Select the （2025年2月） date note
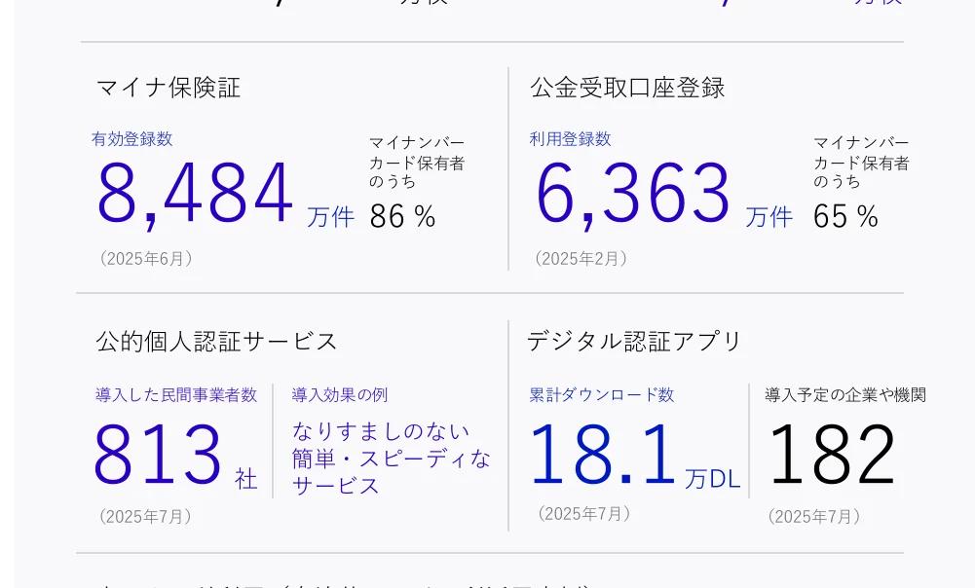Viewport: 975px width, 588px height. pos(581,259)
